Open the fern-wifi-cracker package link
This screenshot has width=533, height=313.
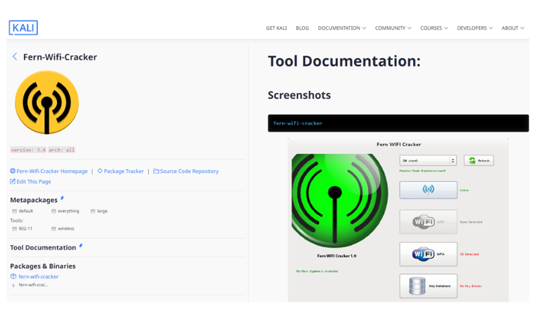coord(38,277)
